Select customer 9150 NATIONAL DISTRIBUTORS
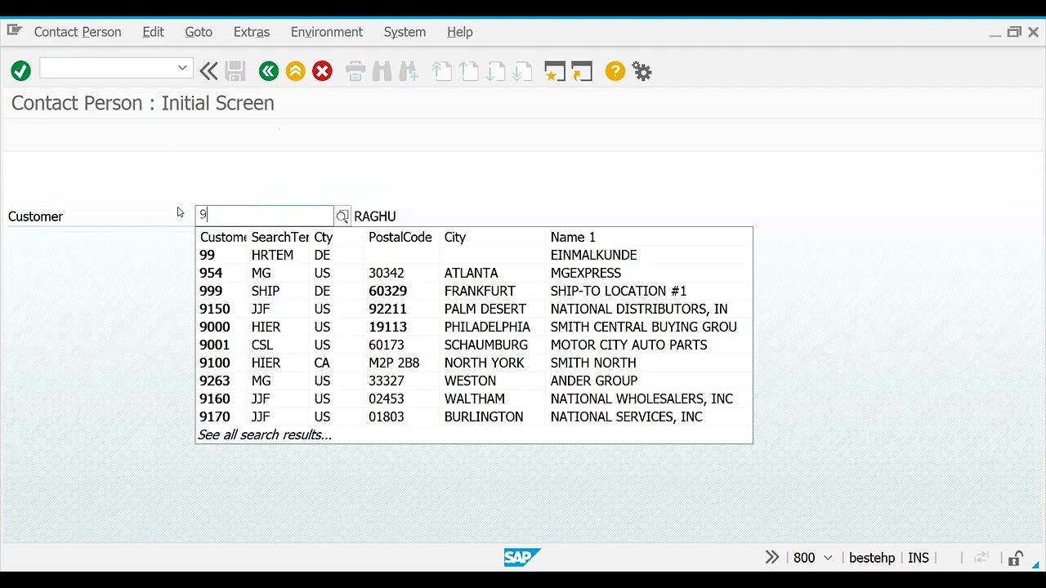 click(x=474, y=309)
